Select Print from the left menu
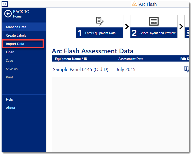Screen dimensions: 193x156 tap(9, 77)
